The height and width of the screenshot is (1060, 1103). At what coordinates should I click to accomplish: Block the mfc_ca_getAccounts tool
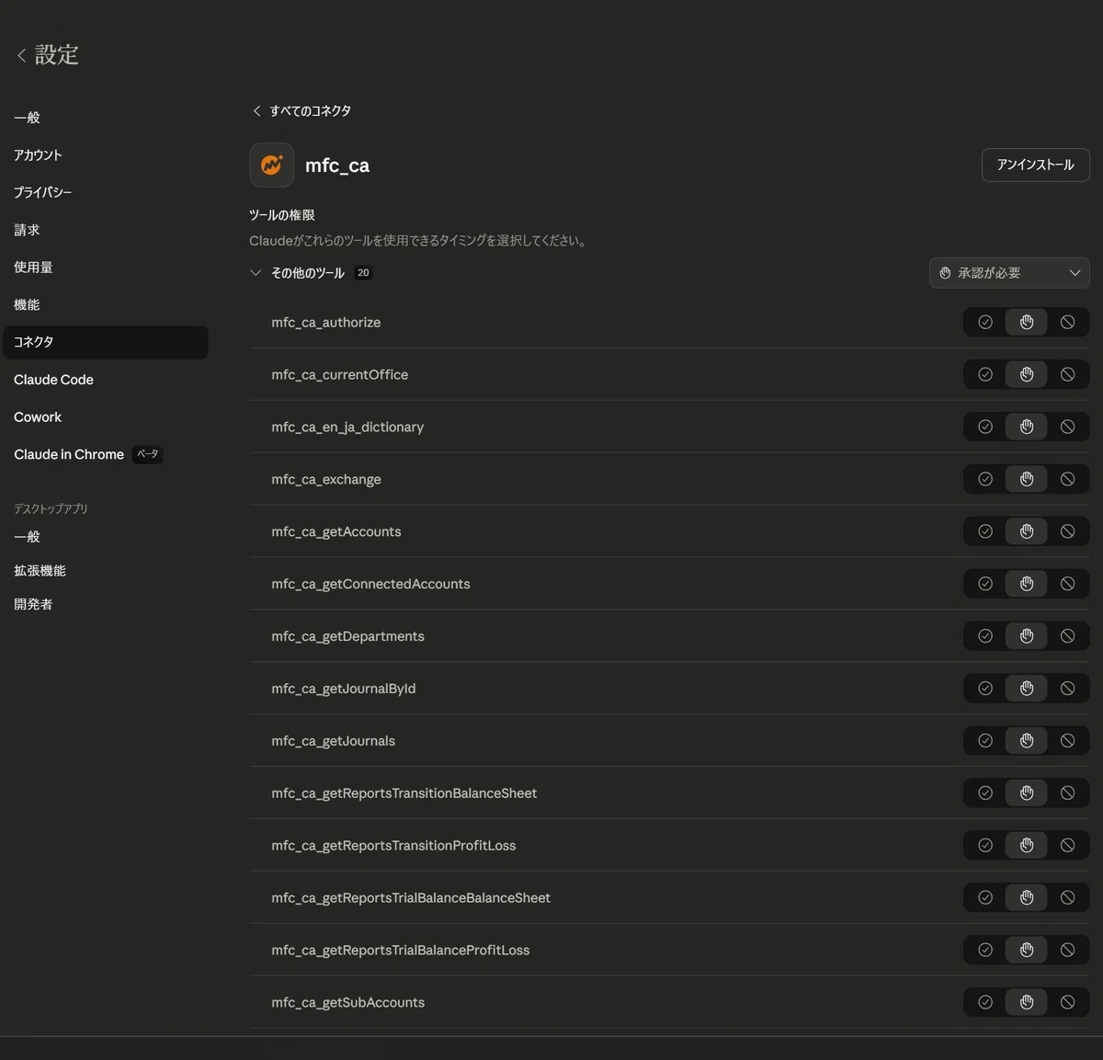1067,531
